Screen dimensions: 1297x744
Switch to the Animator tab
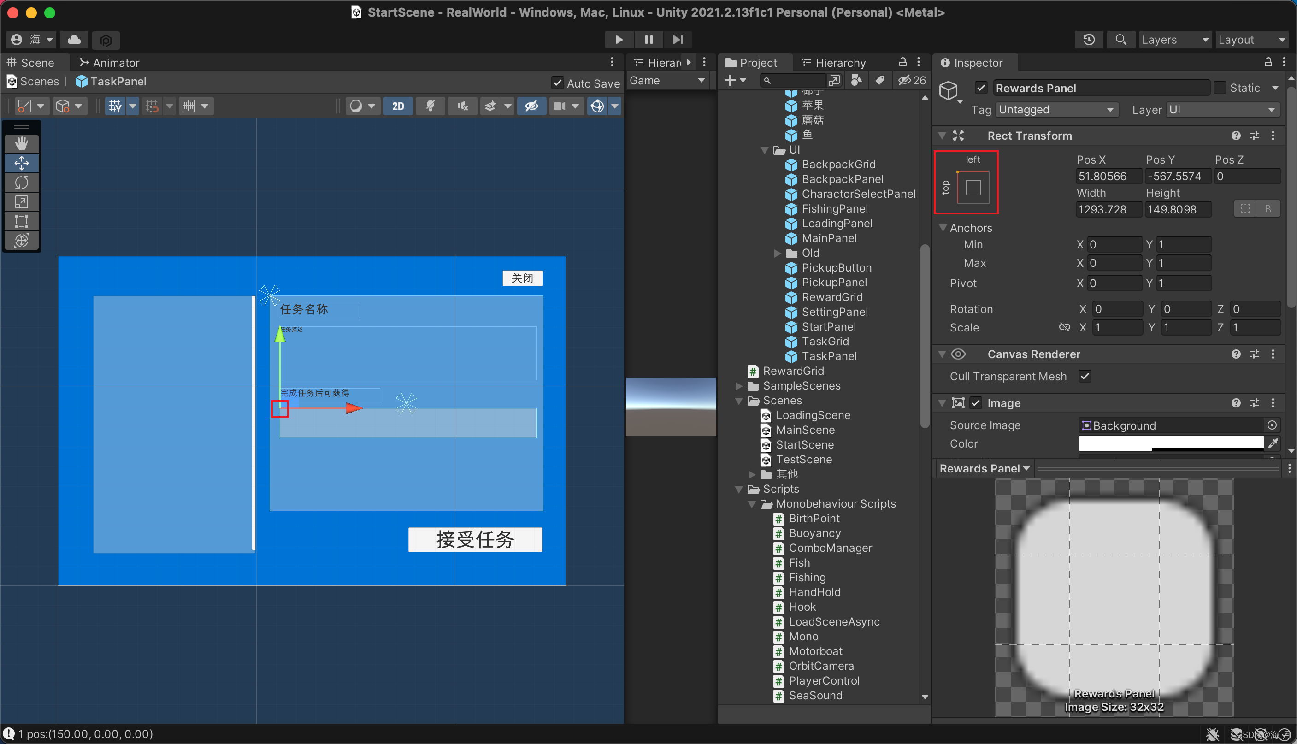click(110, 63)
